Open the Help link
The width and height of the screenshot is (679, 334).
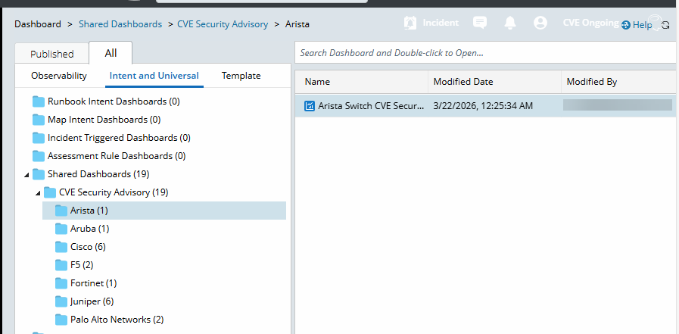click(x=642, y=25)
